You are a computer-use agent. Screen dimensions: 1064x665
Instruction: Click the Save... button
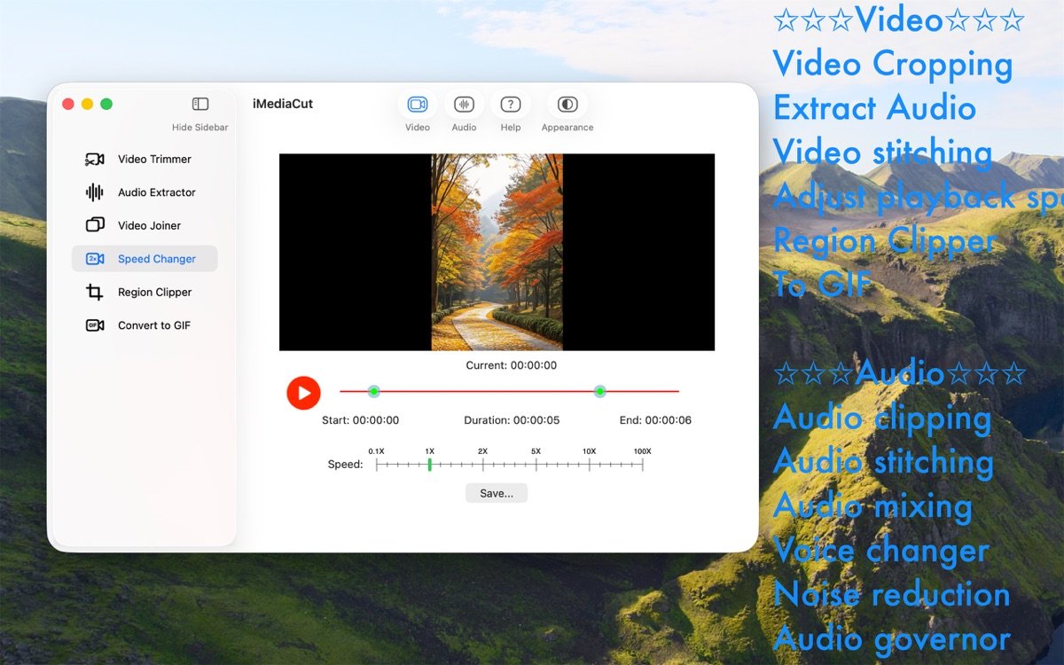(496, 493)
